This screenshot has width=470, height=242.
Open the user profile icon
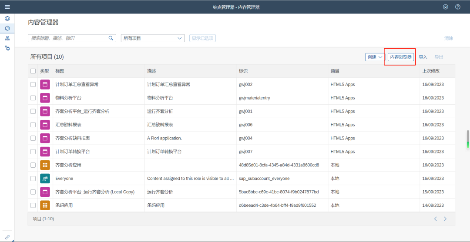click(446, 7)
